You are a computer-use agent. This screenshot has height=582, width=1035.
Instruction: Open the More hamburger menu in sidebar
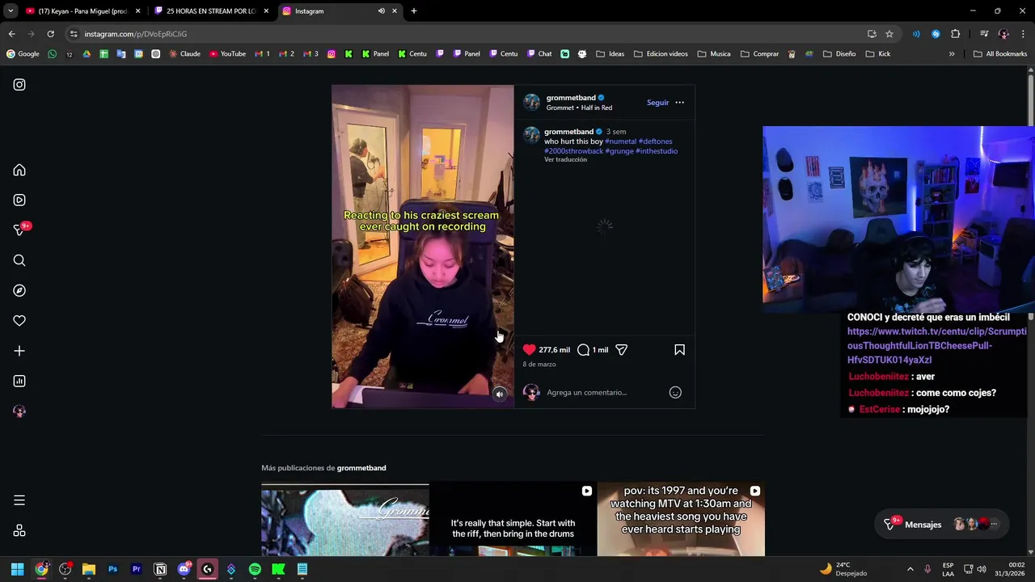(x=19, y=500)
